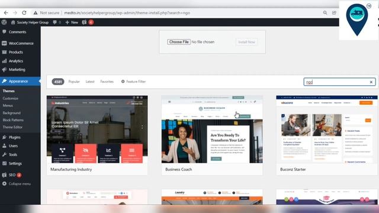Open the Manufacturing Industry theme thumbnail
The width and height of the screenshot is (379, 213).
point(97,129)
